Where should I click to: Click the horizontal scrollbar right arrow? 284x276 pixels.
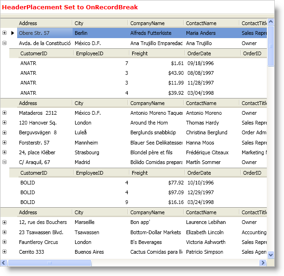pos(263,263)
